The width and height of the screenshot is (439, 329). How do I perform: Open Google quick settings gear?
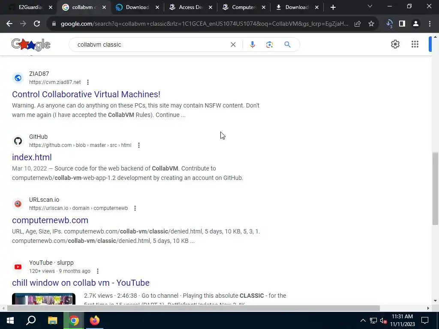tap(395, 44)
